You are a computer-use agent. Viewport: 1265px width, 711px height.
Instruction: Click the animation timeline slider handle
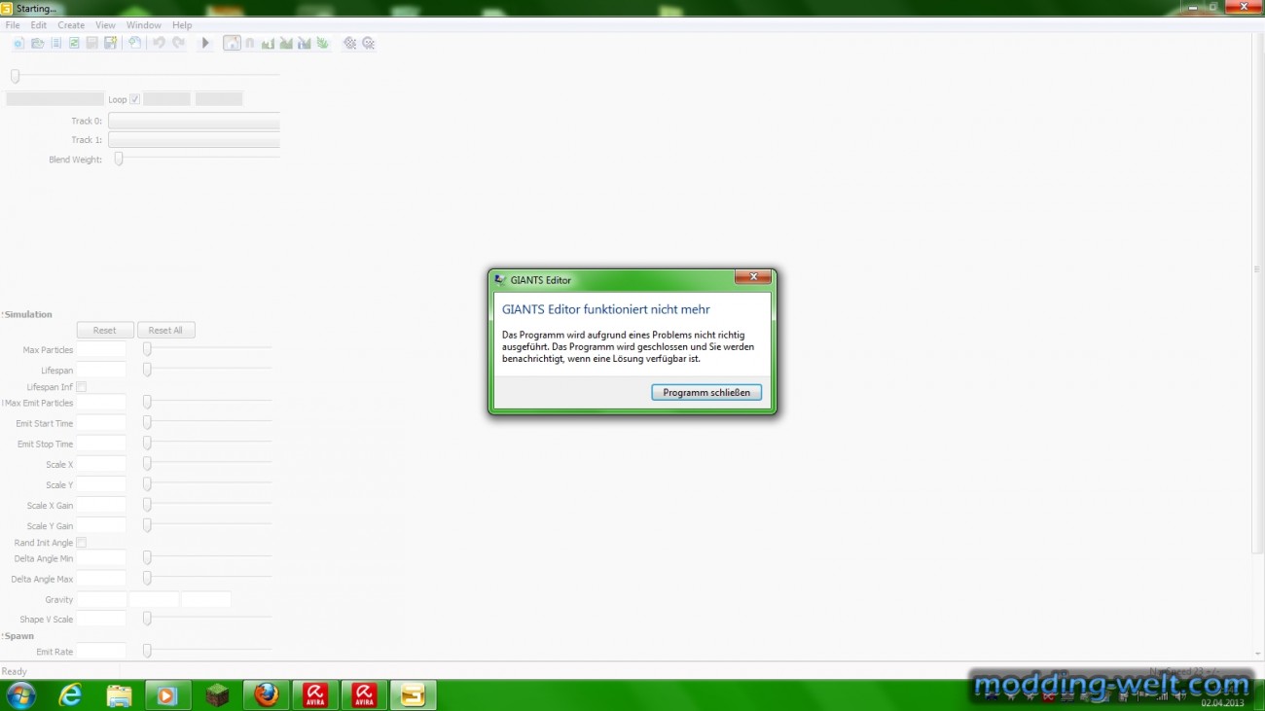point(15,76)
